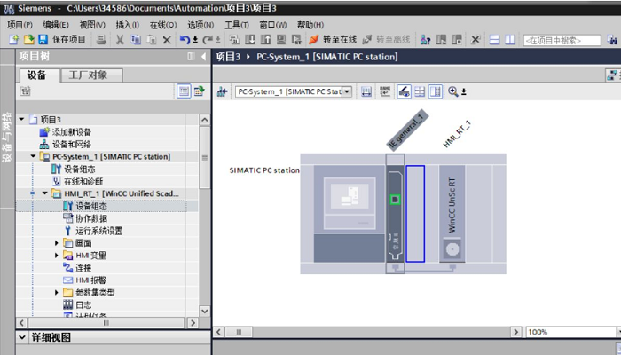Click the Print icon in toolbar
Image resolution: width=621 pixels, height=355 pixels.
pos(101,40)
